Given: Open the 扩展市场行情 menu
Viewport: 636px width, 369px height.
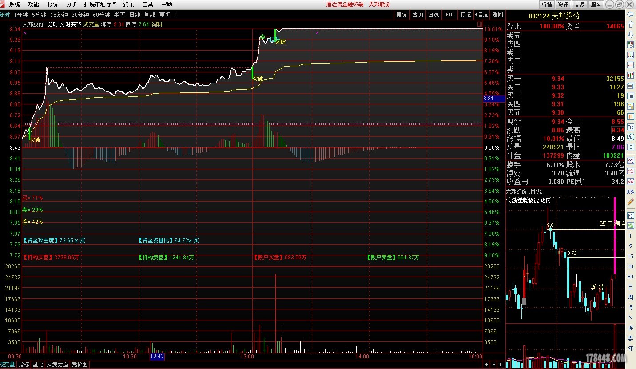Looking at the screenshot, I should pos(100,4).
